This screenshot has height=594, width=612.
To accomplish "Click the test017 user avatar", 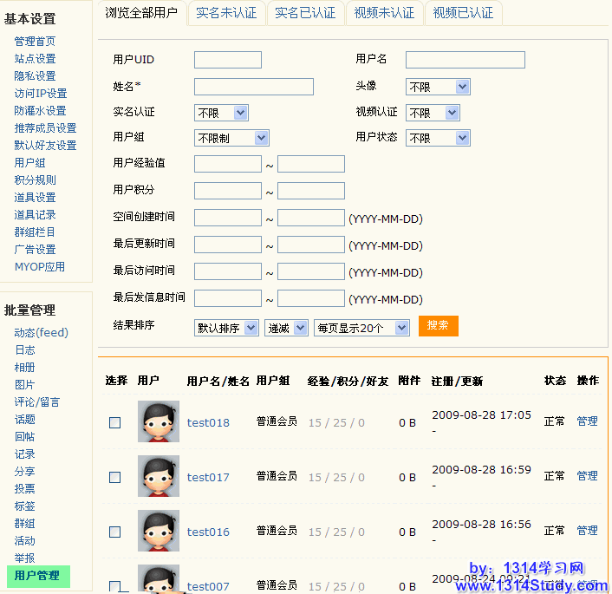I will (159, 476).
